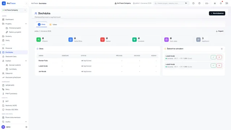Screen dimensions: 231x130
Task: Switch to the Výkaz tab
Action: 53,25
